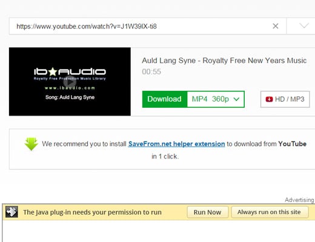Viewport: 315px width, 242px height.
Task: Choose Always run on this site
Action: point(270,212)
